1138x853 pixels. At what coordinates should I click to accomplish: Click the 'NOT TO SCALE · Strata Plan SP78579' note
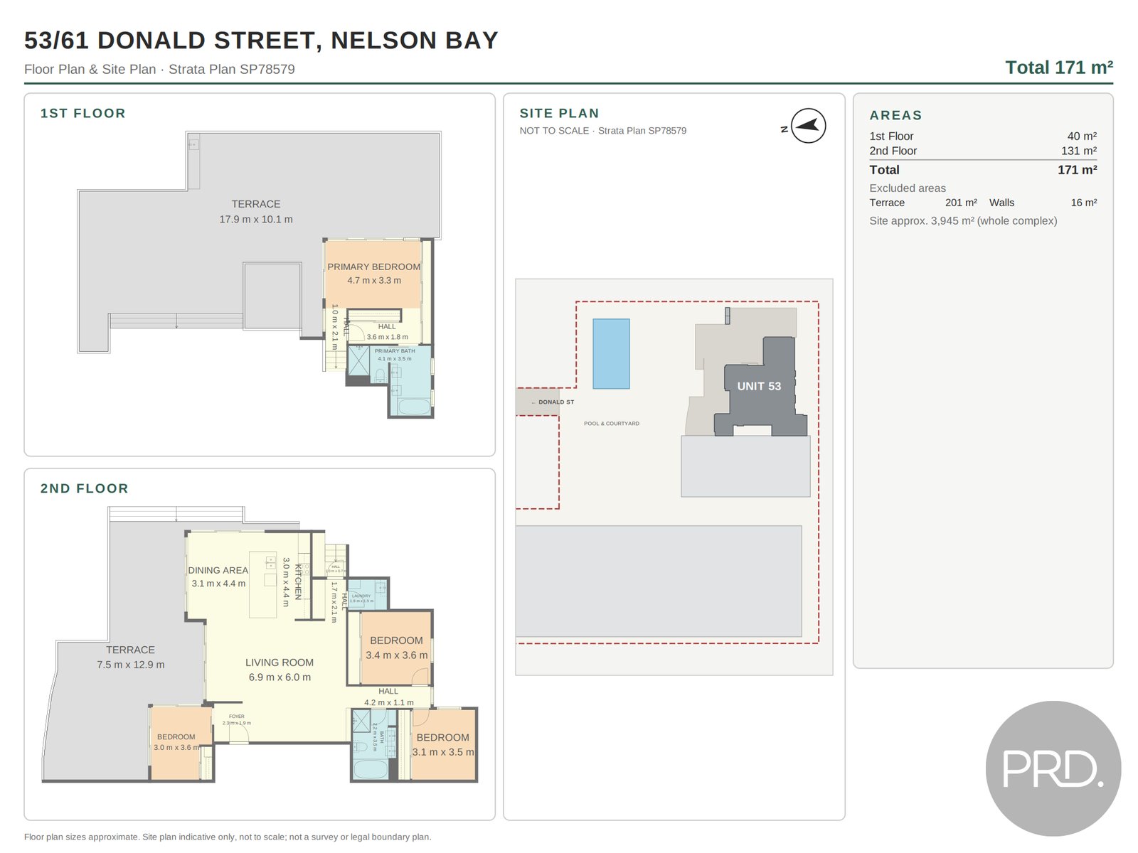point(603,131)
